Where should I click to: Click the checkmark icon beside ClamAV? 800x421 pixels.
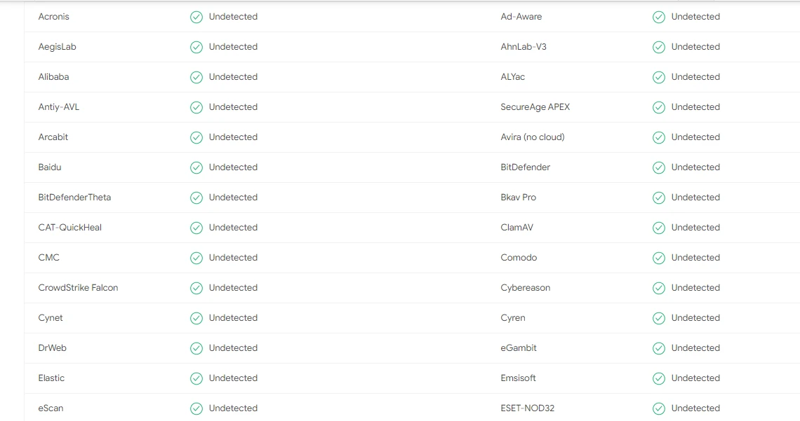point(659,228)
